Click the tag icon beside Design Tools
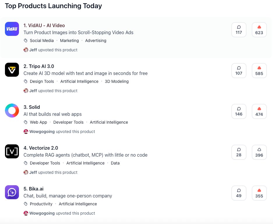 pyautogui.click(x=26, y=81)
